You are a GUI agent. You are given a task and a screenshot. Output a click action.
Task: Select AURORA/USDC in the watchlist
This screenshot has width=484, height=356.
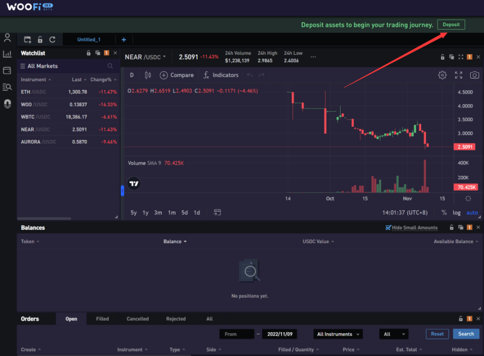tap(69, 142)
